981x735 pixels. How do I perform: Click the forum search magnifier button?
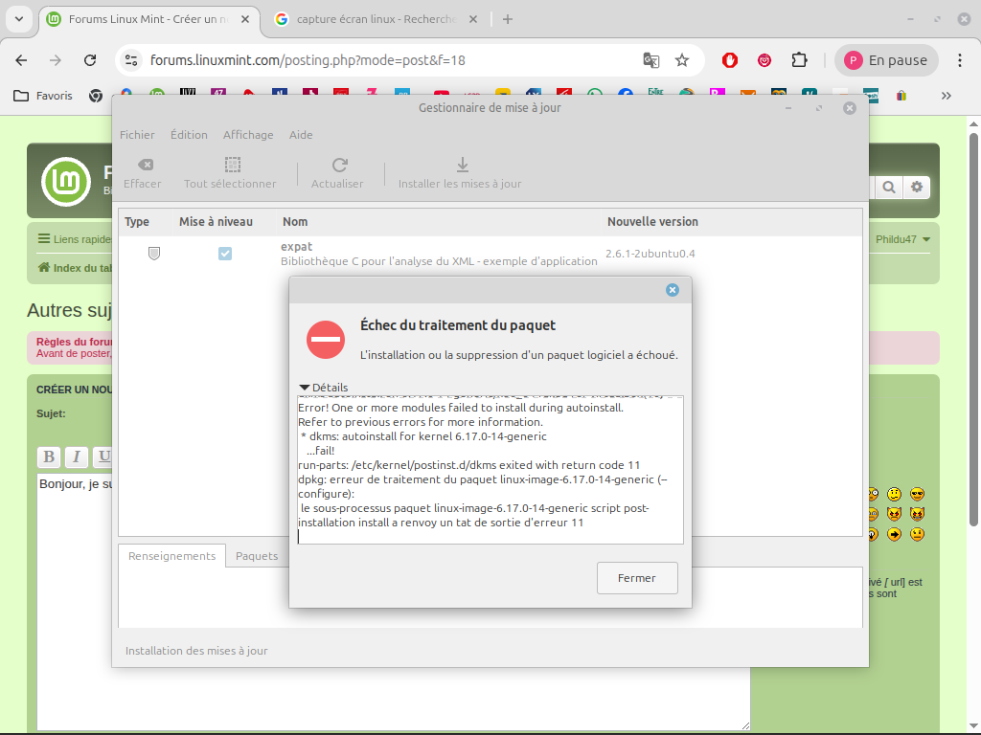click(x=889, y=187)
